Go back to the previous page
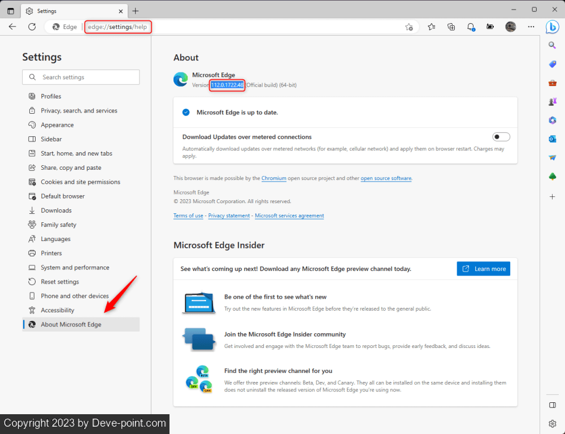The height and width of the screenshot is (434, 565). (x=12, y=27)
